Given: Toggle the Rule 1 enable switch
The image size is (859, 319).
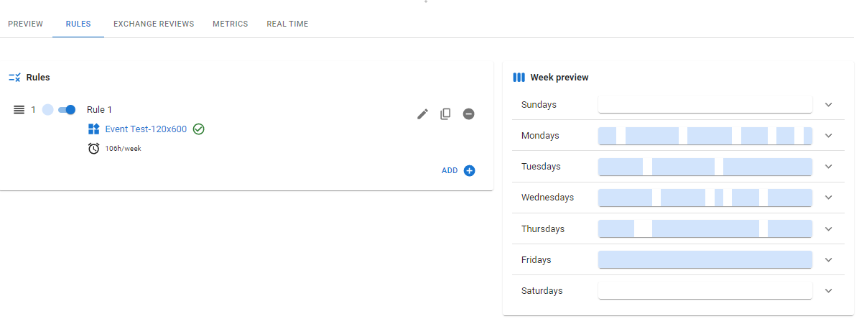Looking at the screenshot, I should 67,110.
